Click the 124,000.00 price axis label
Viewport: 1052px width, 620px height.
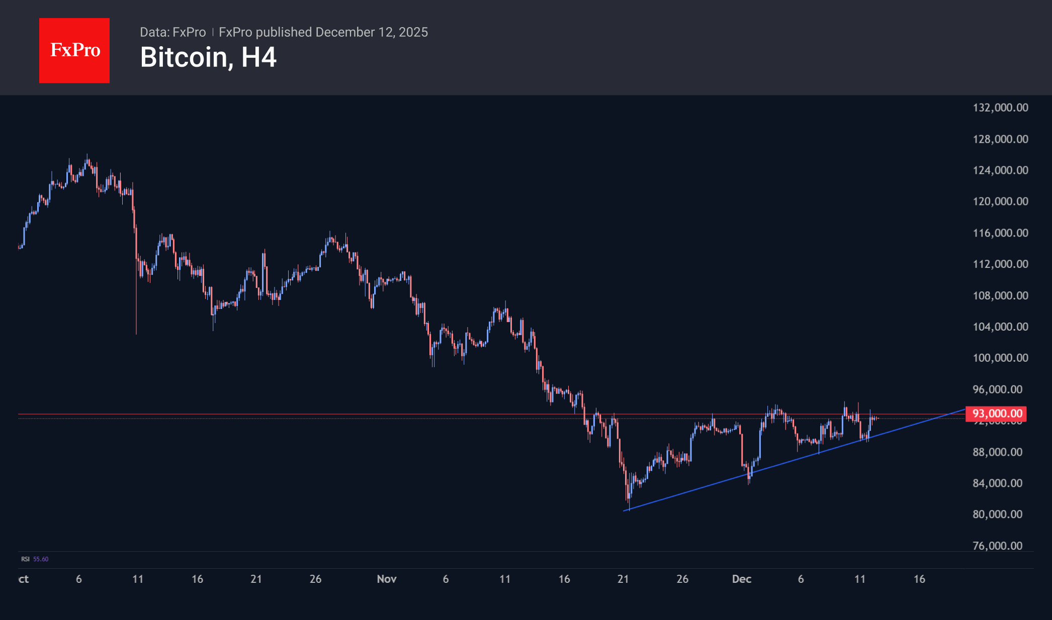pos(1000,170)
